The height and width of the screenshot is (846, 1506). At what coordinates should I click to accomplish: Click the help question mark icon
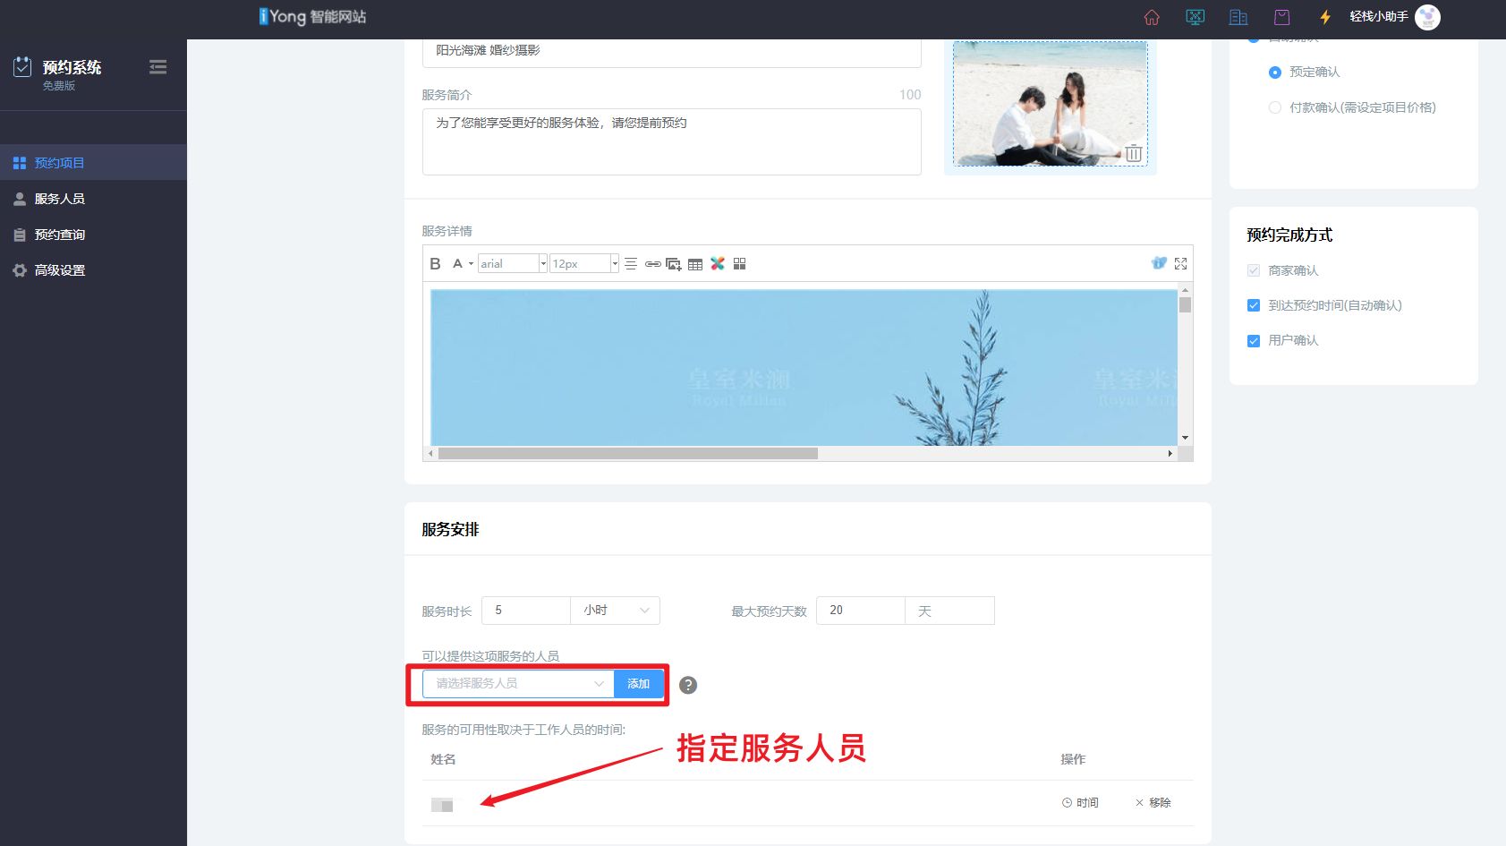coord(687,685)
